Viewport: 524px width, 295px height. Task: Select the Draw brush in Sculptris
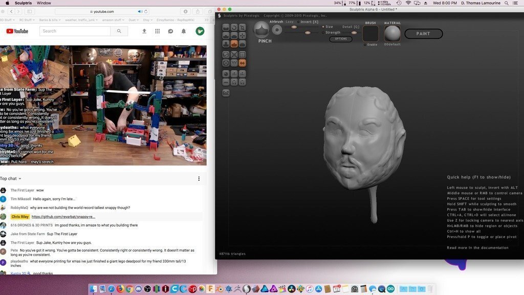point(226,35)
